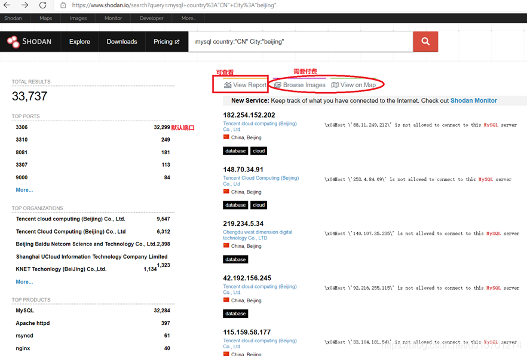
Task: Filter by KNET Techonlogy (BeiJing) organization
Action: click(x=61, y=269)
